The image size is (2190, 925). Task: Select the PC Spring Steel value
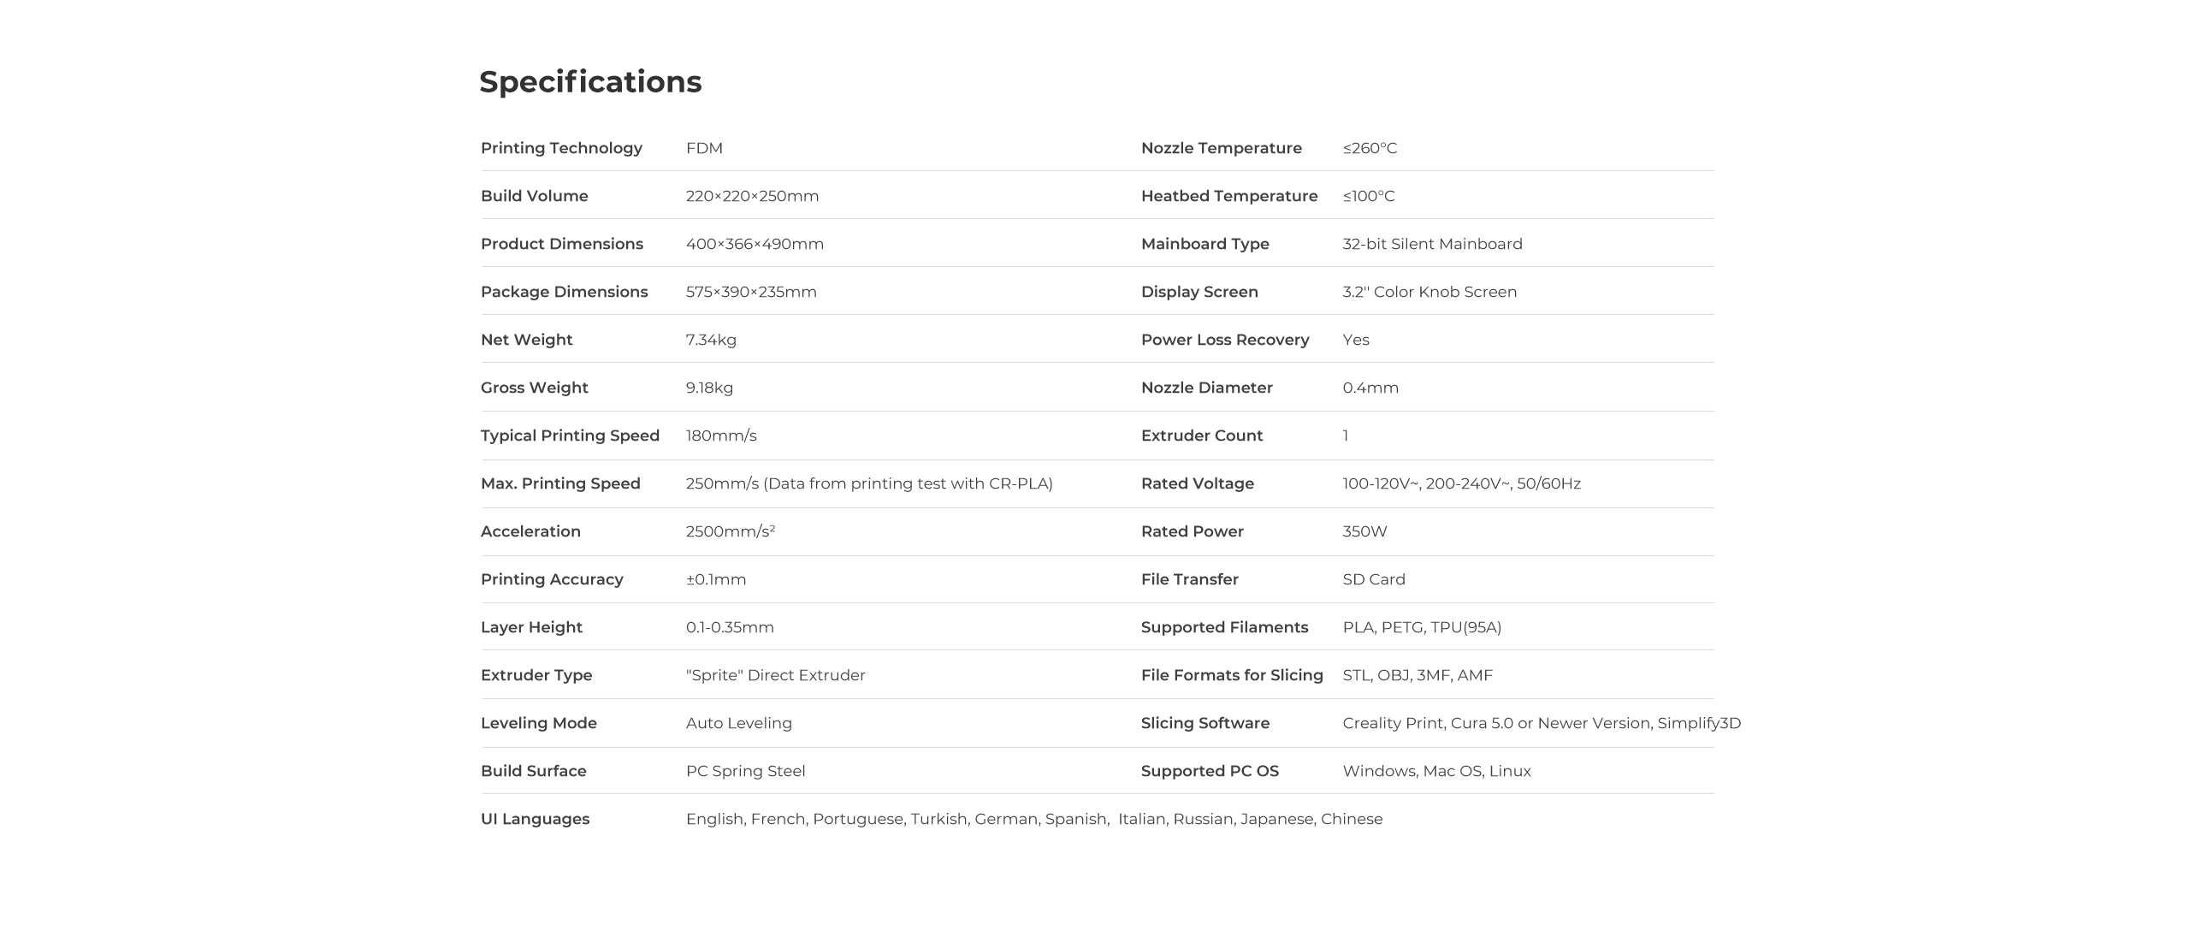pyautogui.click(x=745, y=771)
